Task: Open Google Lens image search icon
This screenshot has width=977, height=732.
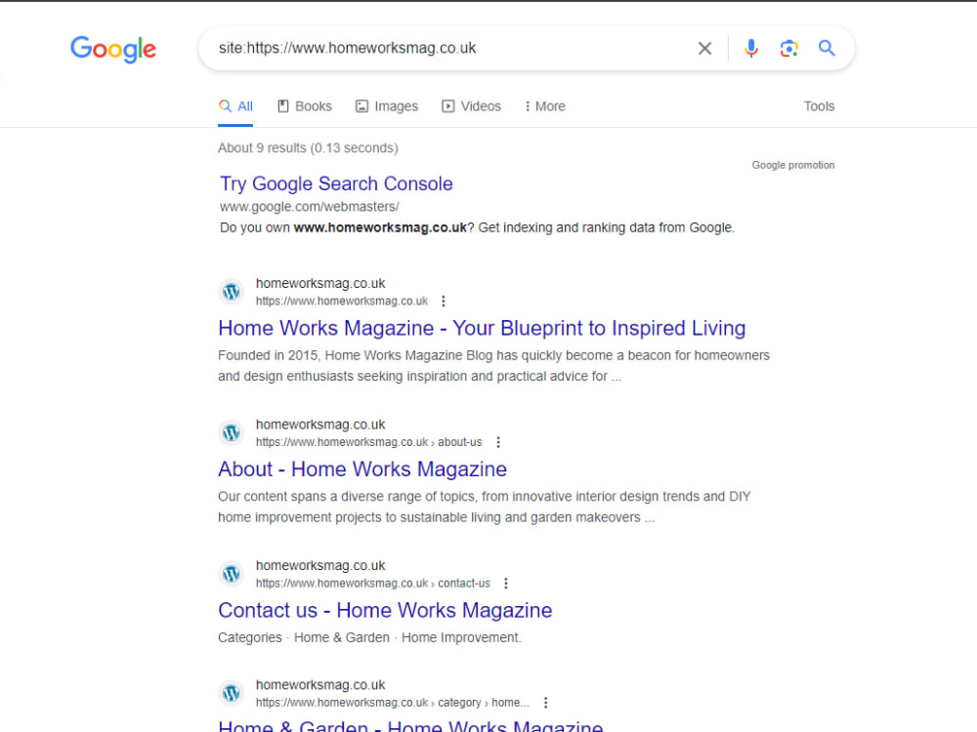Action: [788, 49]
